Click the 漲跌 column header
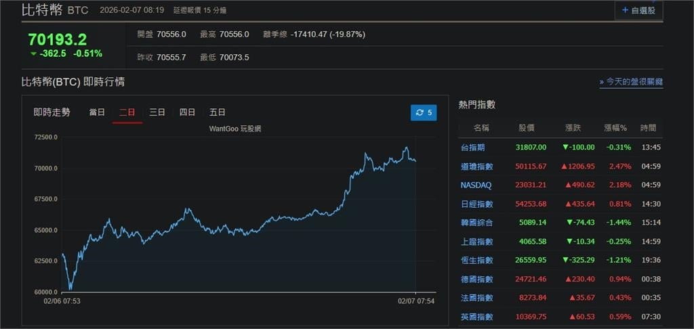Image resolution: width=694 pixels, height=329 pixels. [x=573, y=128]
